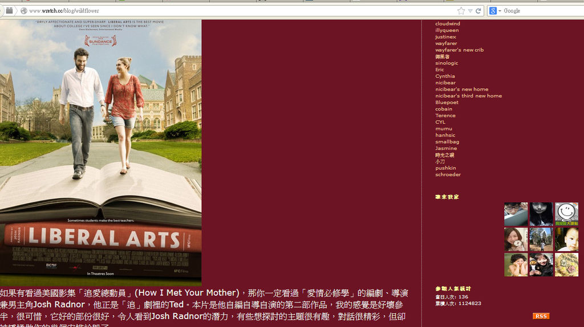The height and width of the screenshot is (327, 584).
Task: Open Cynthia's blog link
Action: tap(445, 76)
